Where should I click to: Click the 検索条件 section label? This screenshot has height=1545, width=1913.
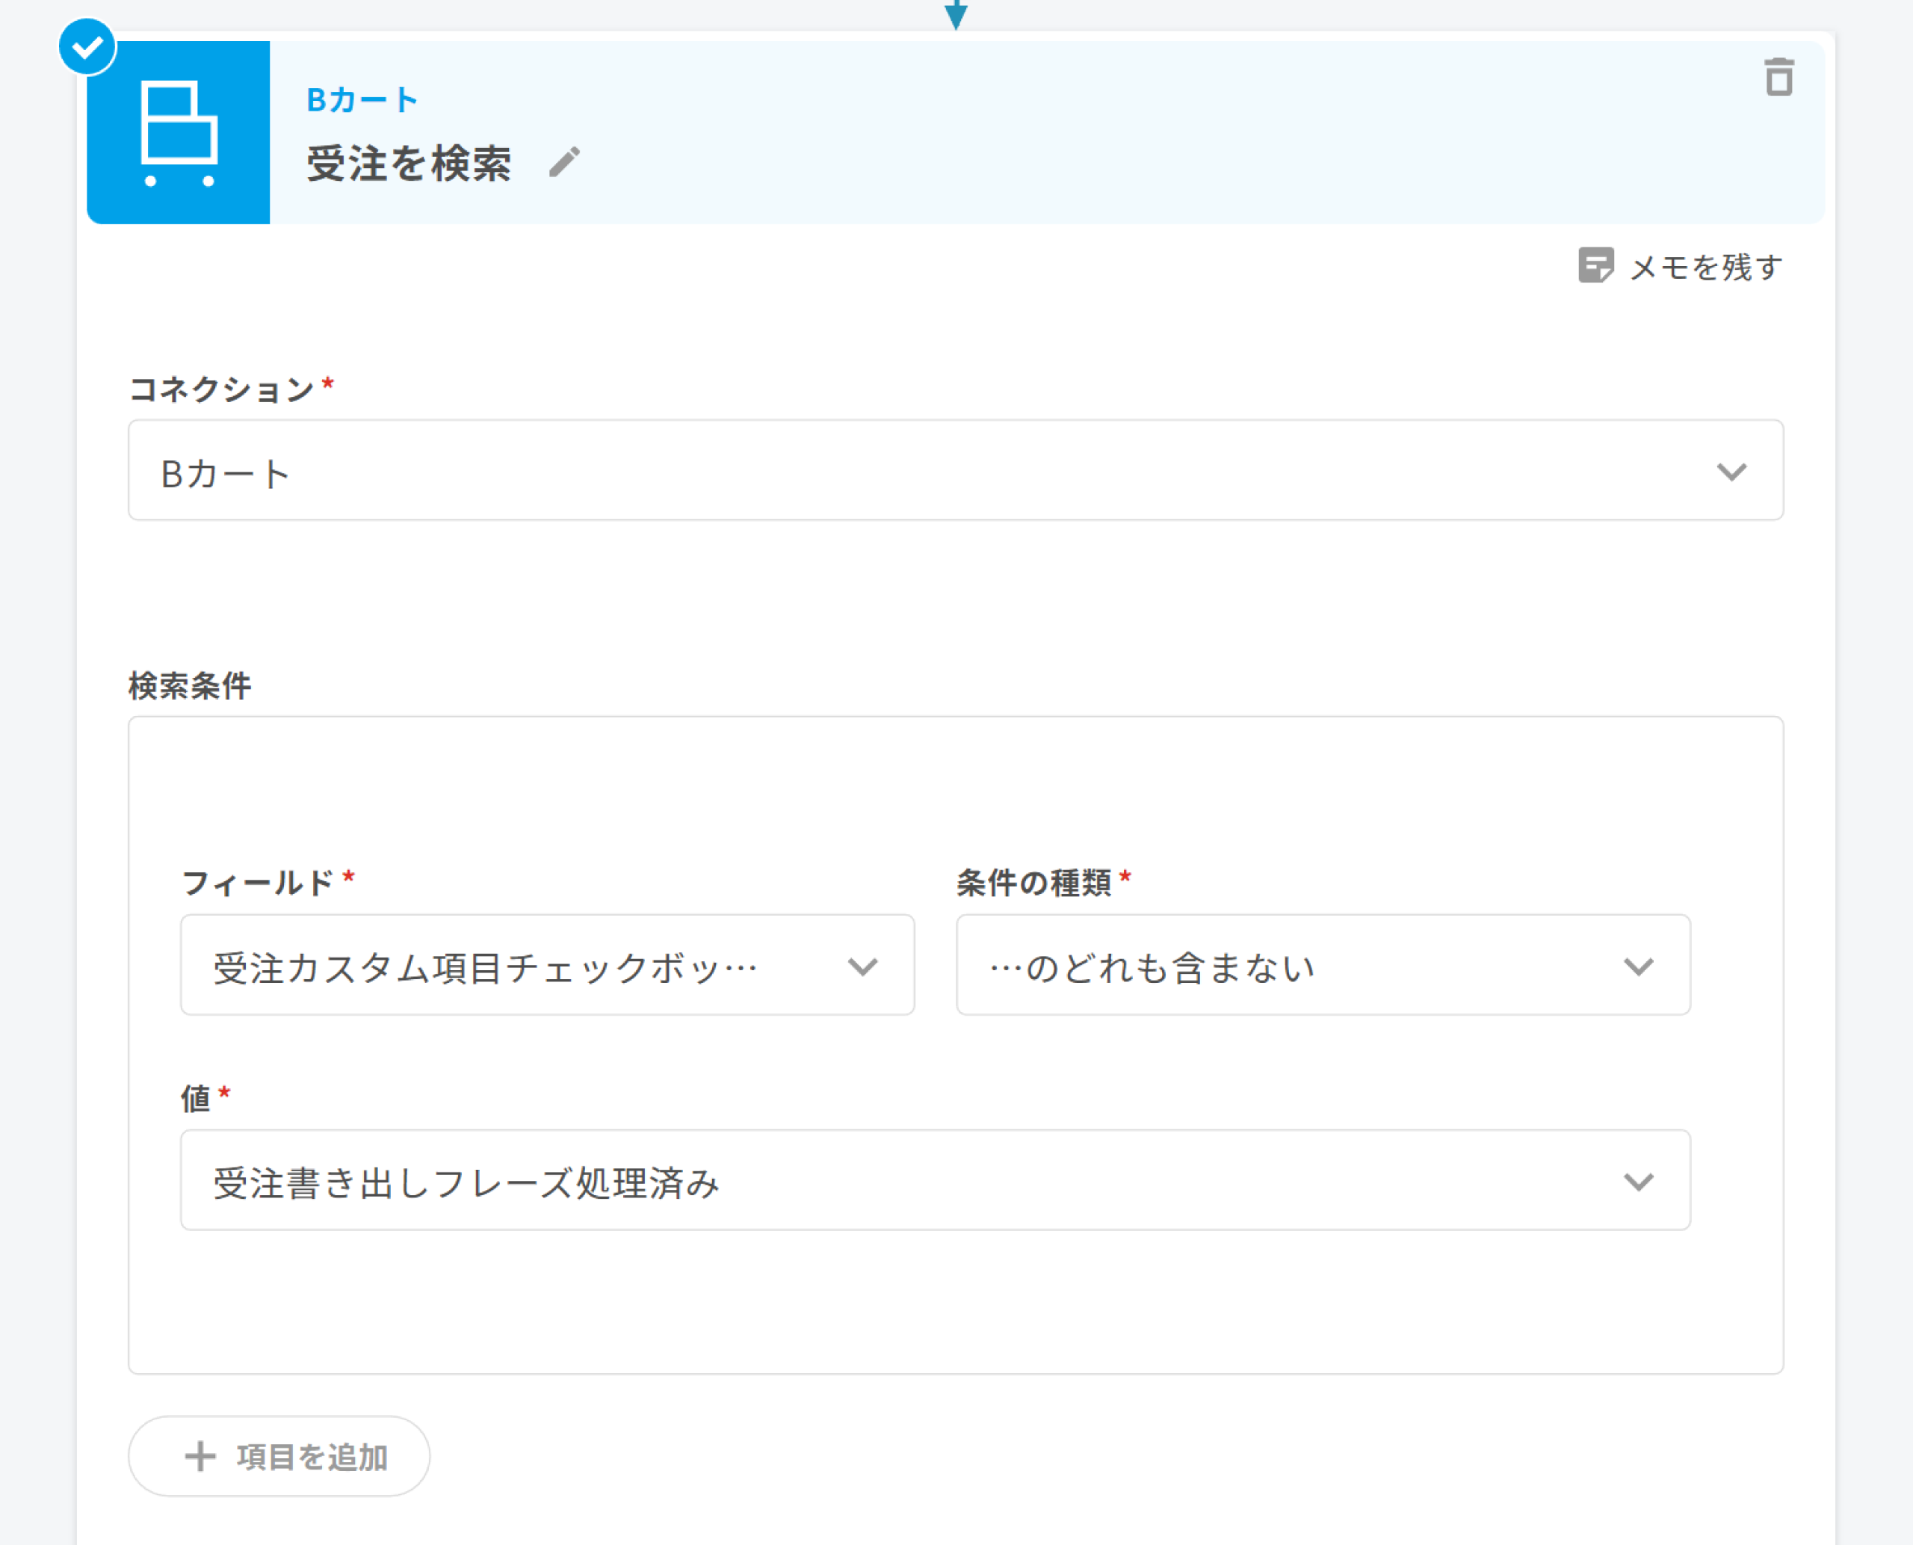(x=190, y=685)
